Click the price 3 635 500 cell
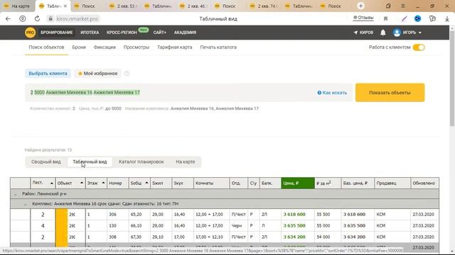Image resolution: width=455 pixels, height=255 pixels. (x=298, y=226)
